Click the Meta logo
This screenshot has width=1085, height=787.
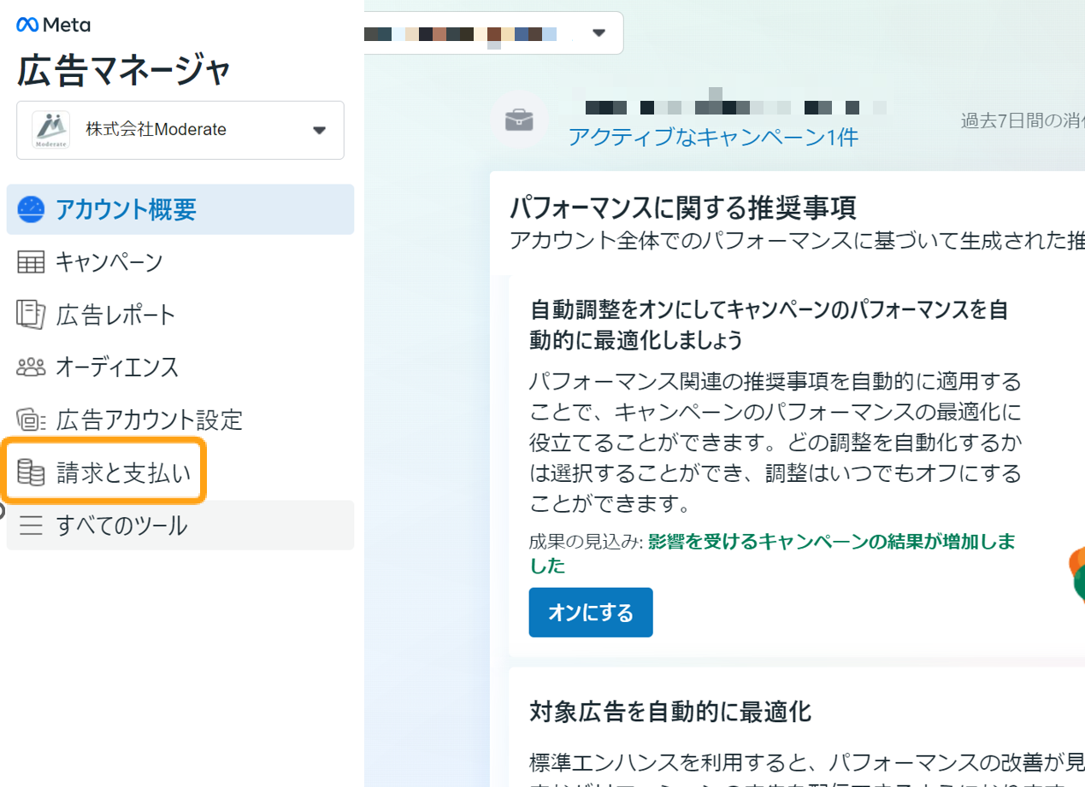[x=53, y=25]
